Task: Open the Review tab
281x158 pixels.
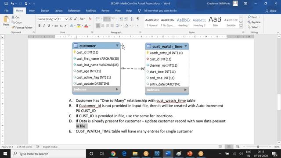Action: pyautogui.click(x=105, y=11)
